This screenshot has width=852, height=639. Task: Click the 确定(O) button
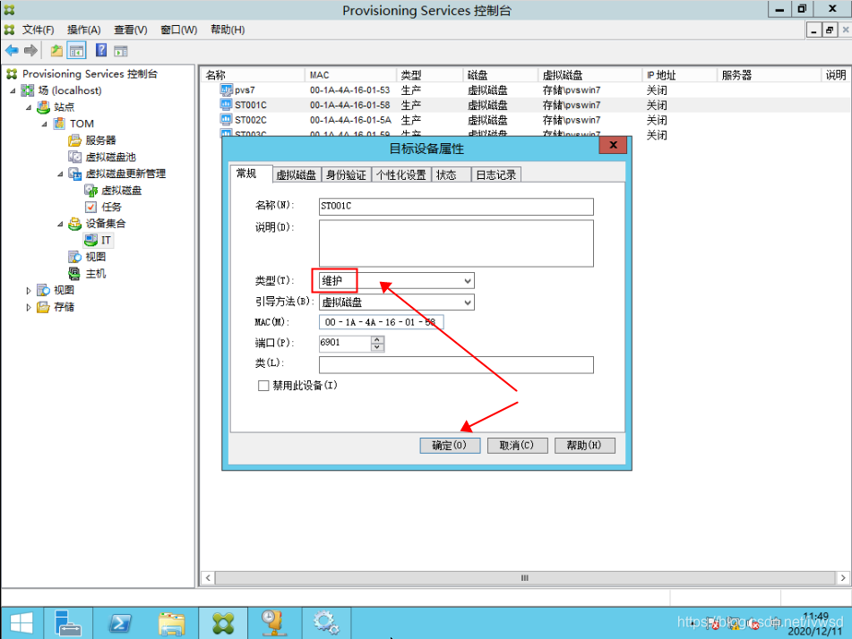tap(450, 445)
